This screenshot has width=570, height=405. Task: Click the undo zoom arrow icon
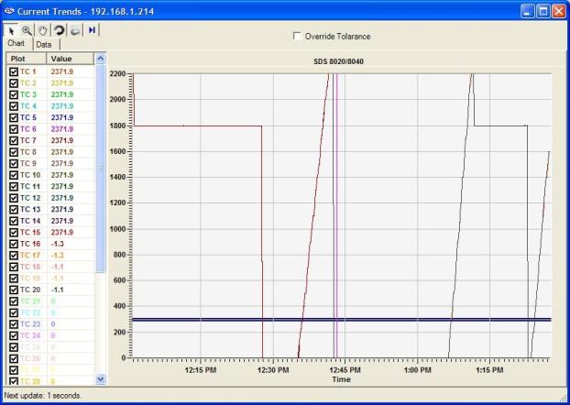click(59, 30)
